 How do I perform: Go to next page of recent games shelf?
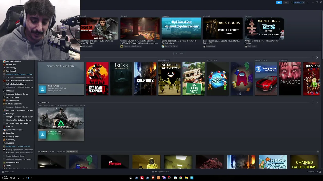point(317,58)
